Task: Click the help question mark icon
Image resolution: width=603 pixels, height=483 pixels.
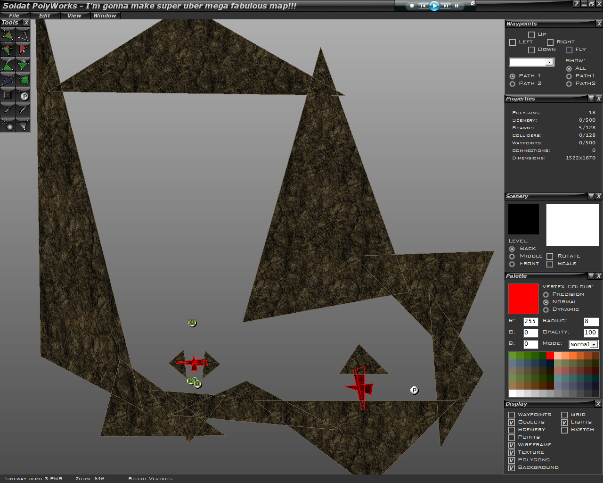Action: click(x=576, y=4)
